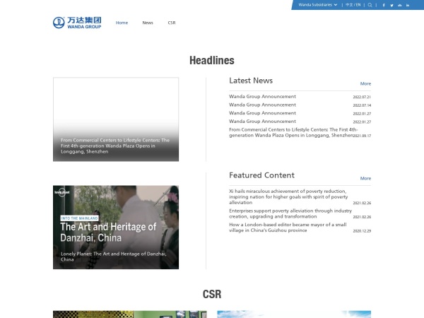Open Wanda Group Announcement dated 2022.07.14
Viewport: 424px width, 318px height.
click(262, 105)
